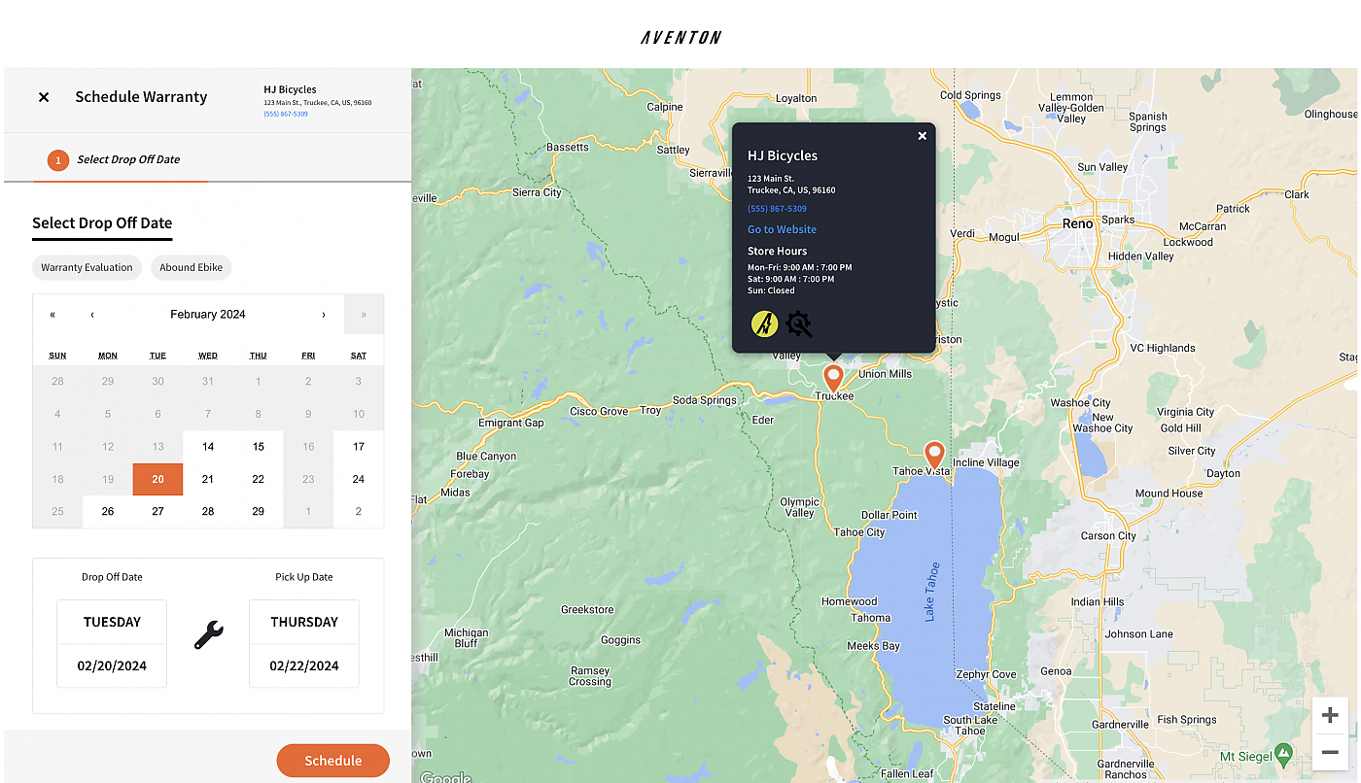This screenshot has height=783, width=1361.
Task: Go to previous month in calendar
Action: (92, 315)
